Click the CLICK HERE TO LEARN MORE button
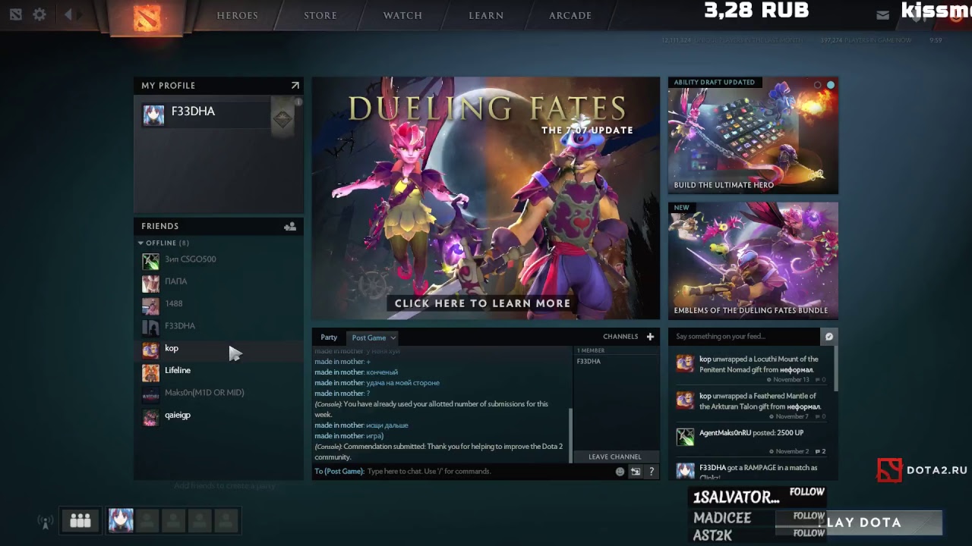 coord(482,303)
